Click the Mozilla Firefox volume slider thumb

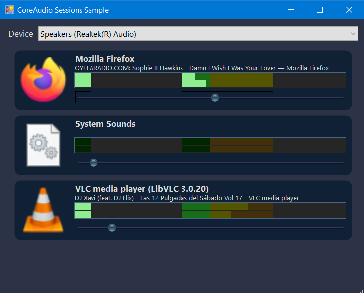[x=215, y=98]
